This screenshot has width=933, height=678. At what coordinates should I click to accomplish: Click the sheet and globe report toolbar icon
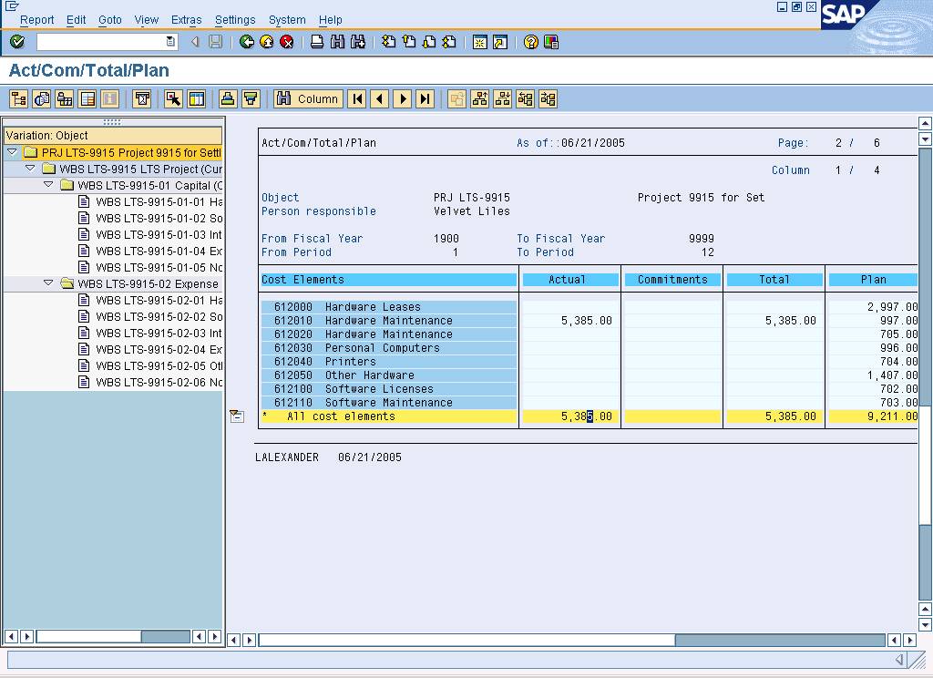(42, 98)
